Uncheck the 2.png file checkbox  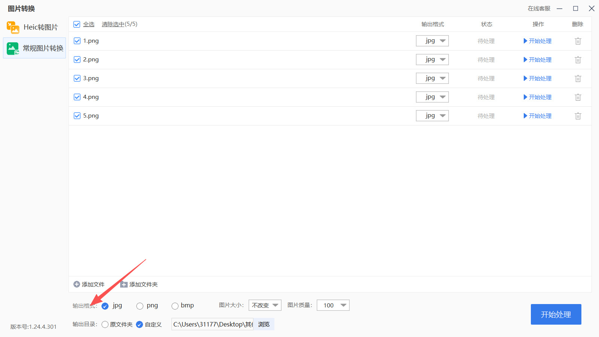click(77, 60)
